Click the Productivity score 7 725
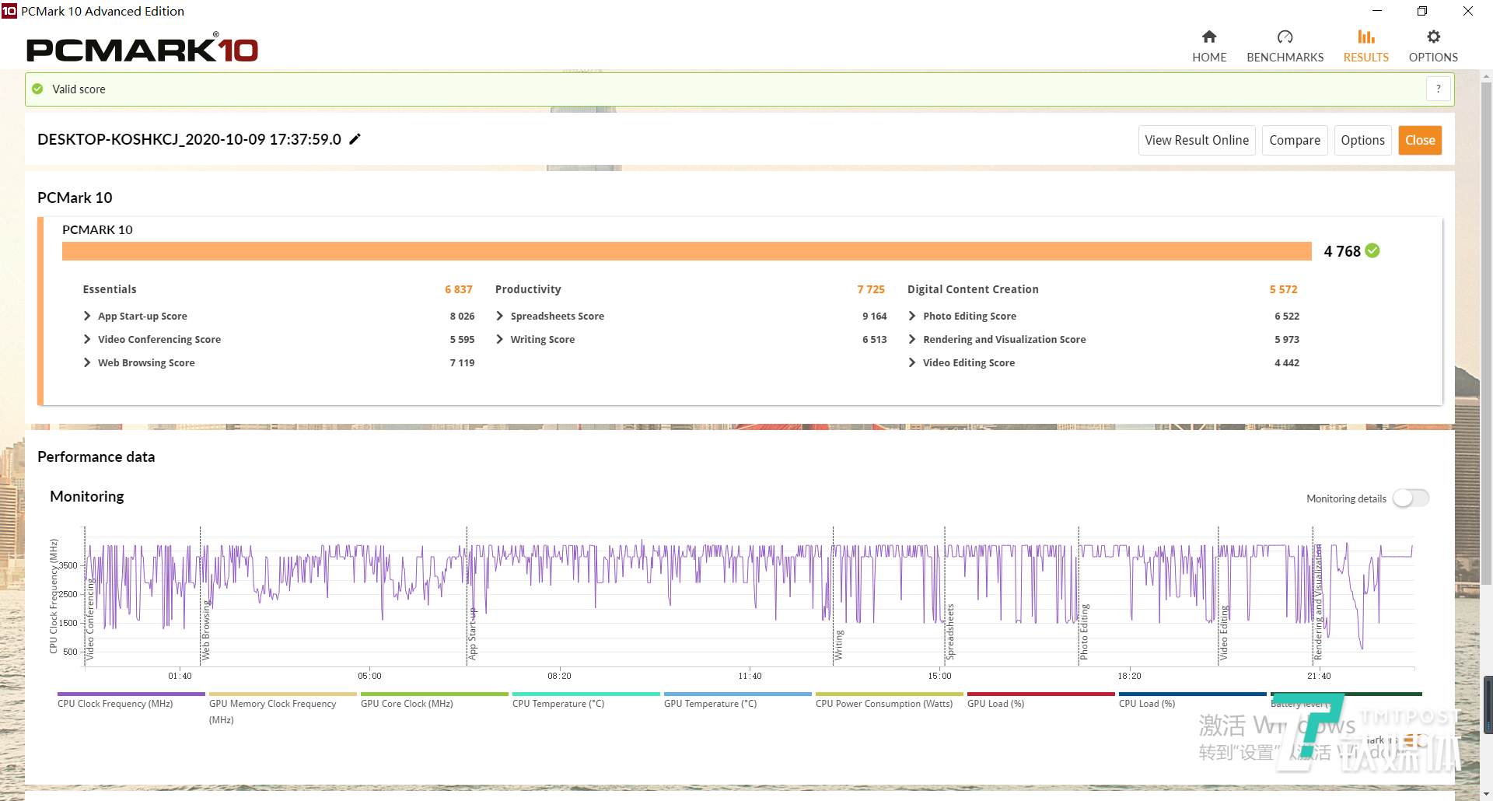The height and width of the screenshot is (801, 1493). [871, 289]
